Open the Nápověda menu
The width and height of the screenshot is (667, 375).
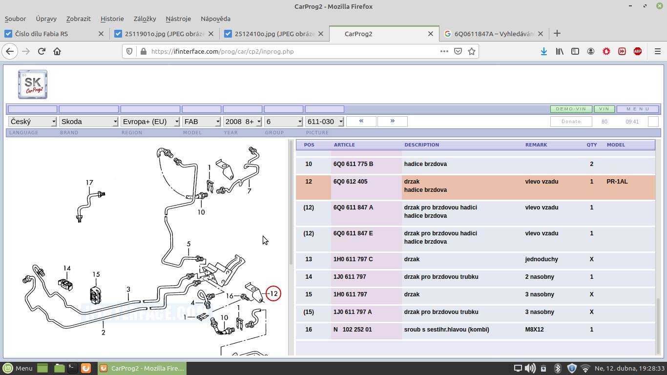[215, 19]
